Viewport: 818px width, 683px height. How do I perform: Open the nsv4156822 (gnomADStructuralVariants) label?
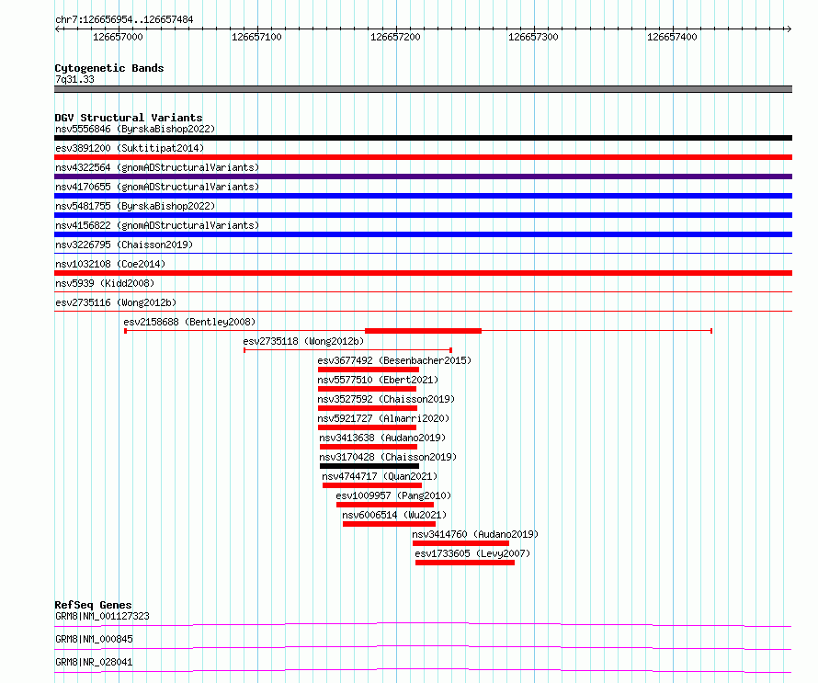(157, 225)
